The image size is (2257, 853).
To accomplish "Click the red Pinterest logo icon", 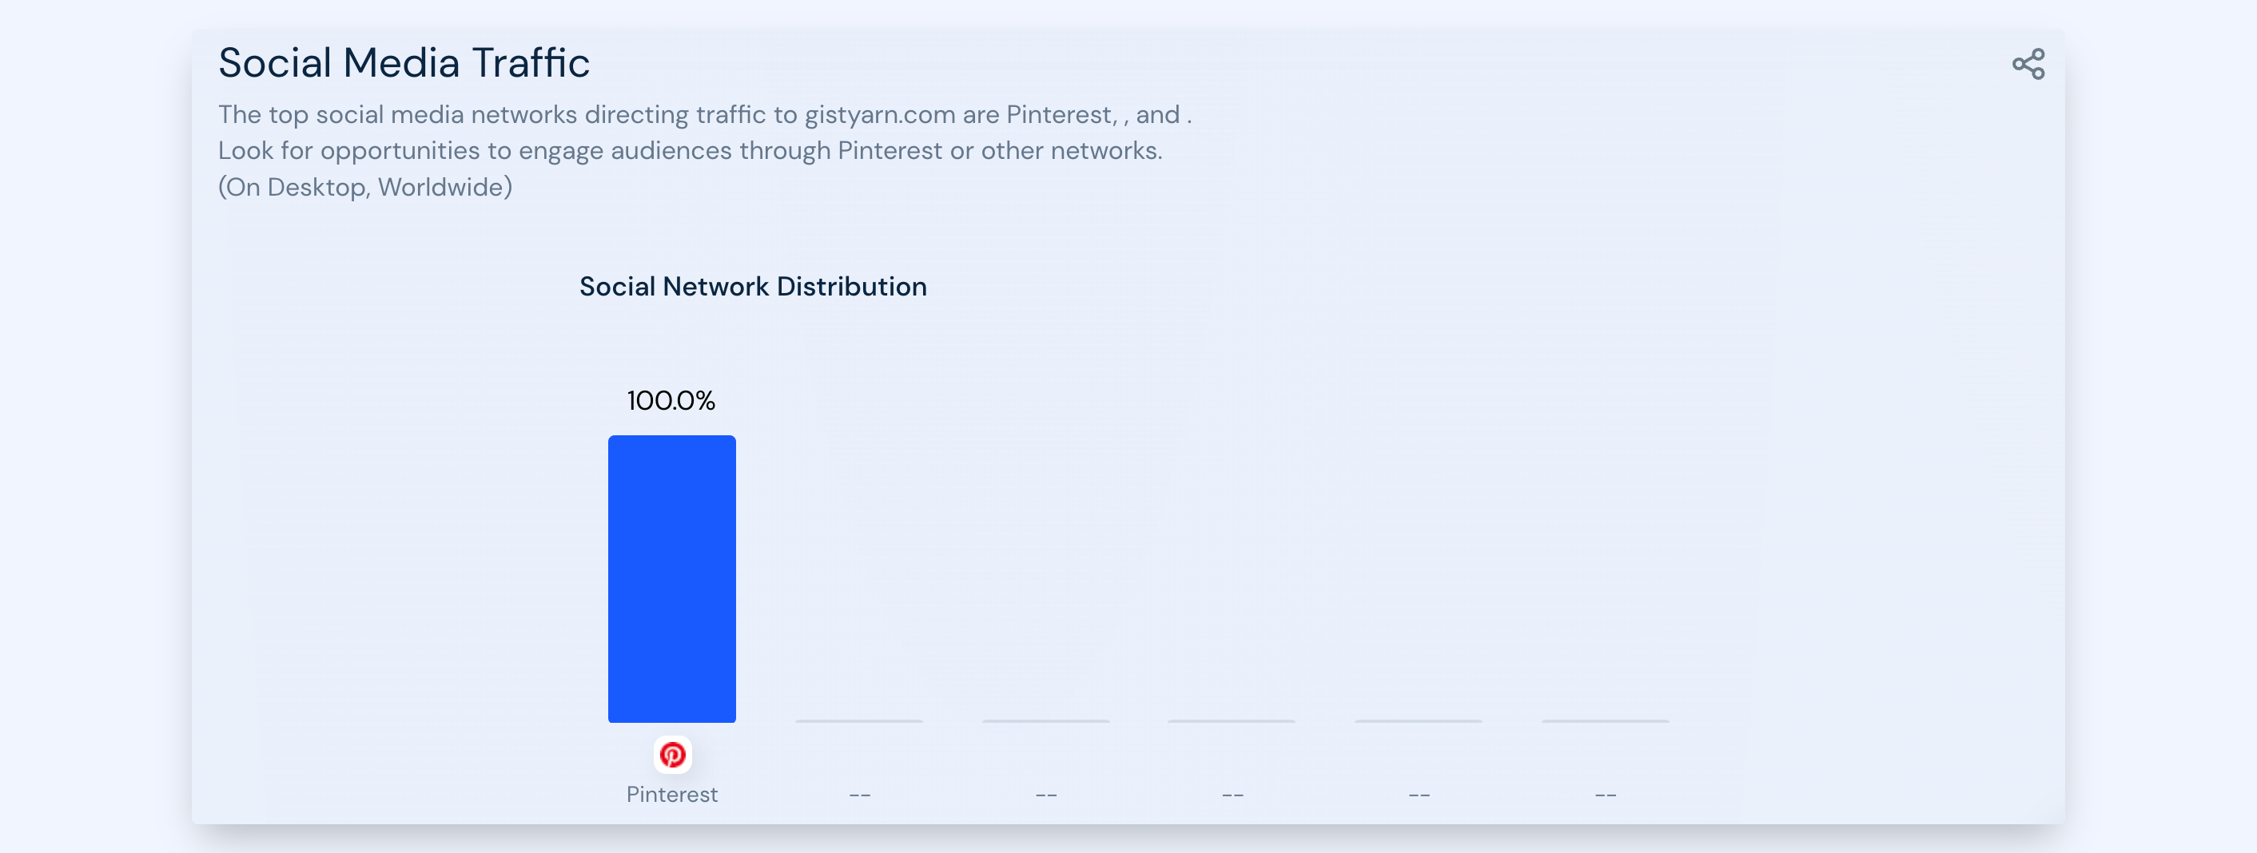I will [672, 754].
